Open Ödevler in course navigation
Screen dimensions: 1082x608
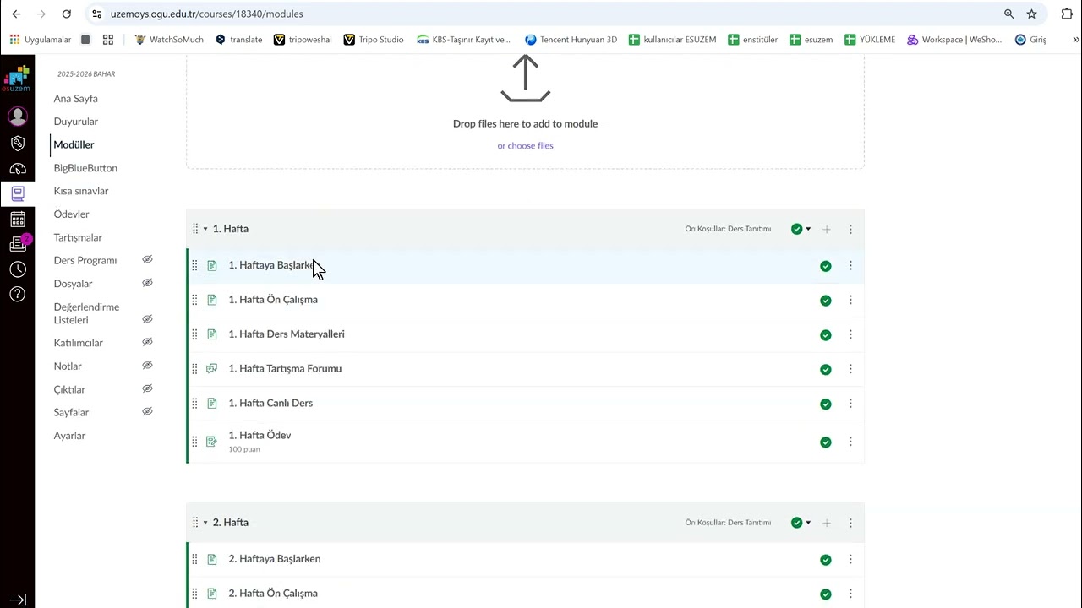[x=71, y=214]
